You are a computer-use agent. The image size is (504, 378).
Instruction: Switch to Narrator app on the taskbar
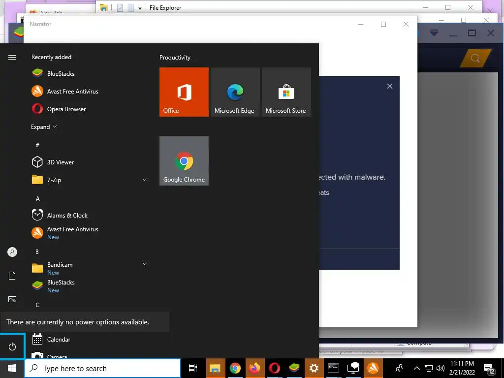(353, 368)
